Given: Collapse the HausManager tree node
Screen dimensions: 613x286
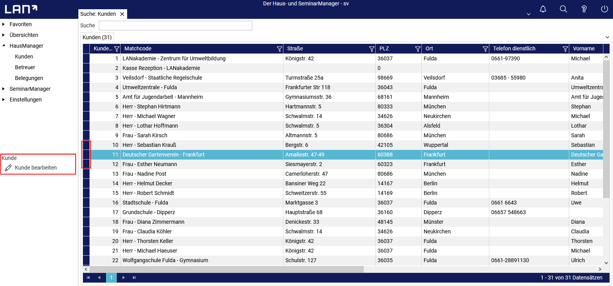Looking at the screenshot, I should click(3, 46).
